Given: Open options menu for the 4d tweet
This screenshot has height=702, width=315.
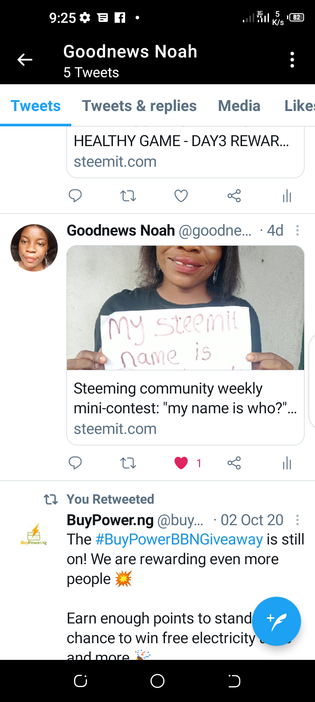Looking at the screenshot, I should click(297, 230).
